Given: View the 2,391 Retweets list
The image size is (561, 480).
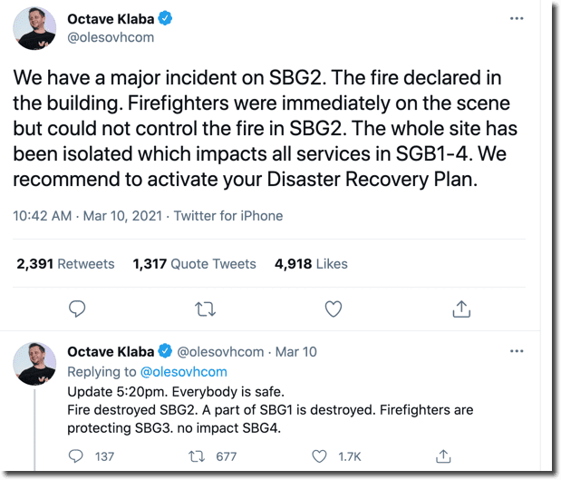Looking at the screenshot, I should [65, 264].
